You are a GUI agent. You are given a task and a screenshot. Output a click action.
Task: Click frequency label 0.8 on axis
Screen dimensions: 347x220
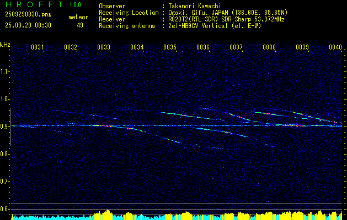[4, 154]
